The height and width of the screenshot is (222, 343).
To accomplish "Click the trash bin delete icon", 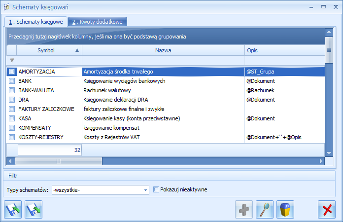I will coord(285,209).
